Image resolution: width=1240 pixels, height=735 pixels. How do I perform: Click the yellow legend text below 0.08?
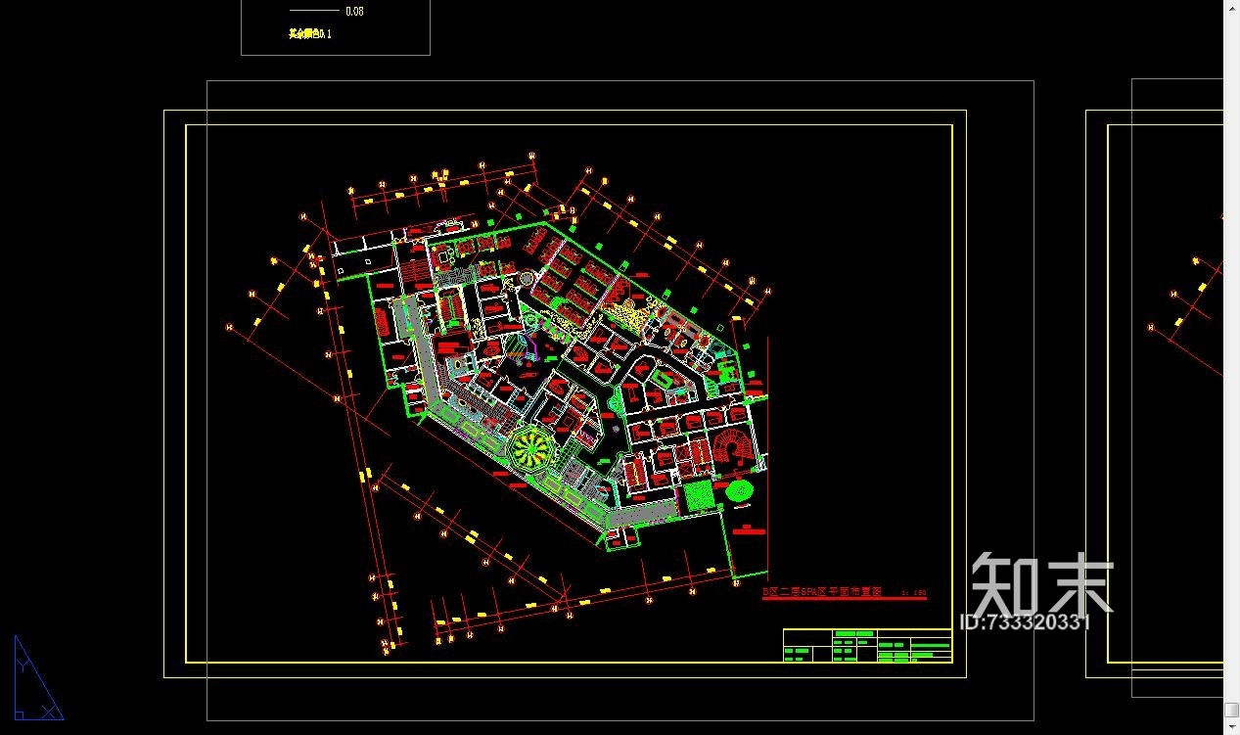310,34
